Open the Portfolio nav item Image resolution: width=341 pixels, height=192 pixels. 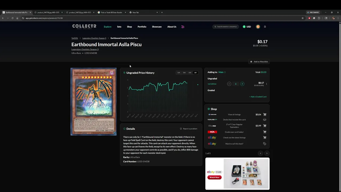pos(142,27)
